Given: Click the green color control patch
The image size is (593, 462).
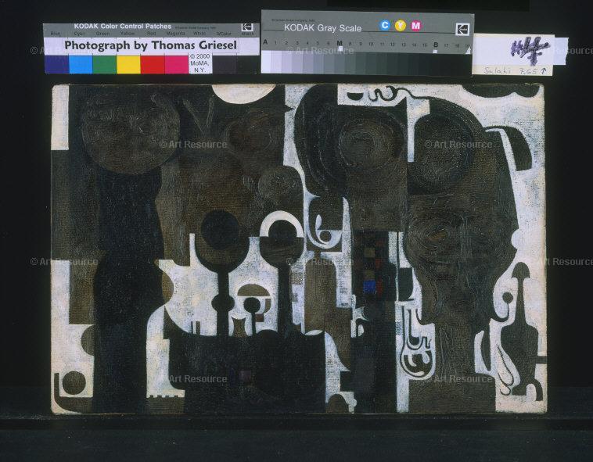Looking at the screenshot, I should (104, 64).
